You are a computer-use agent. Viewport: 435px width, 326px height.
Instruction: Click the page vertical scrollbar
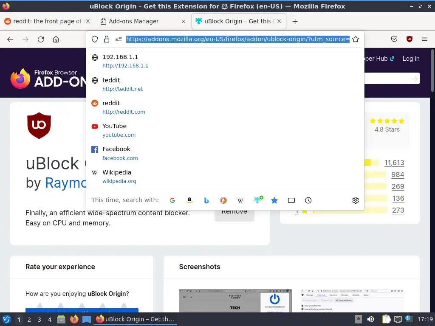pos(432,70)
